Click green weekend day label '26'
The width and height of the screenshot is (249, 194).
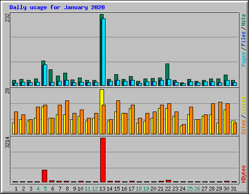(197, 189)
